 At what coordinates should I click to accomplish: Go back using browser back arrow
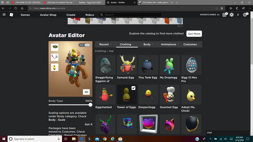point(3,8)
